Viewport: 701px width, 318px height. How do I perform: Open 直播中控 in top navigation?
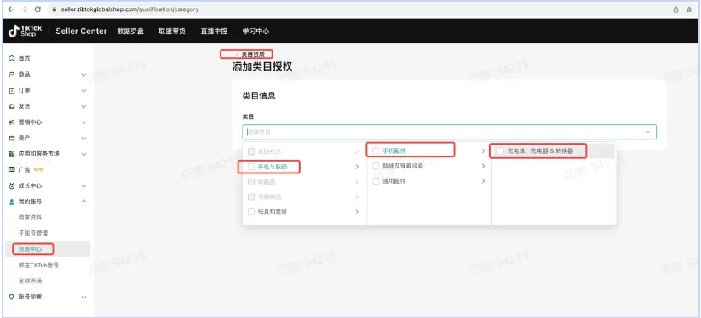coord(214,31)
